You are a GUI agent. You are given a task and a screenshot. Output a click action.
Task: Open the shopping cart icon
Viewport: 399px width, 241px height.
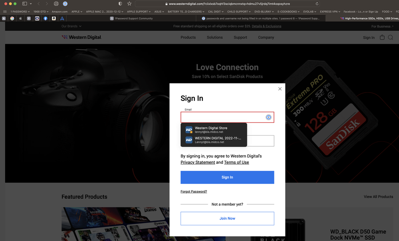tap(382, 38)
